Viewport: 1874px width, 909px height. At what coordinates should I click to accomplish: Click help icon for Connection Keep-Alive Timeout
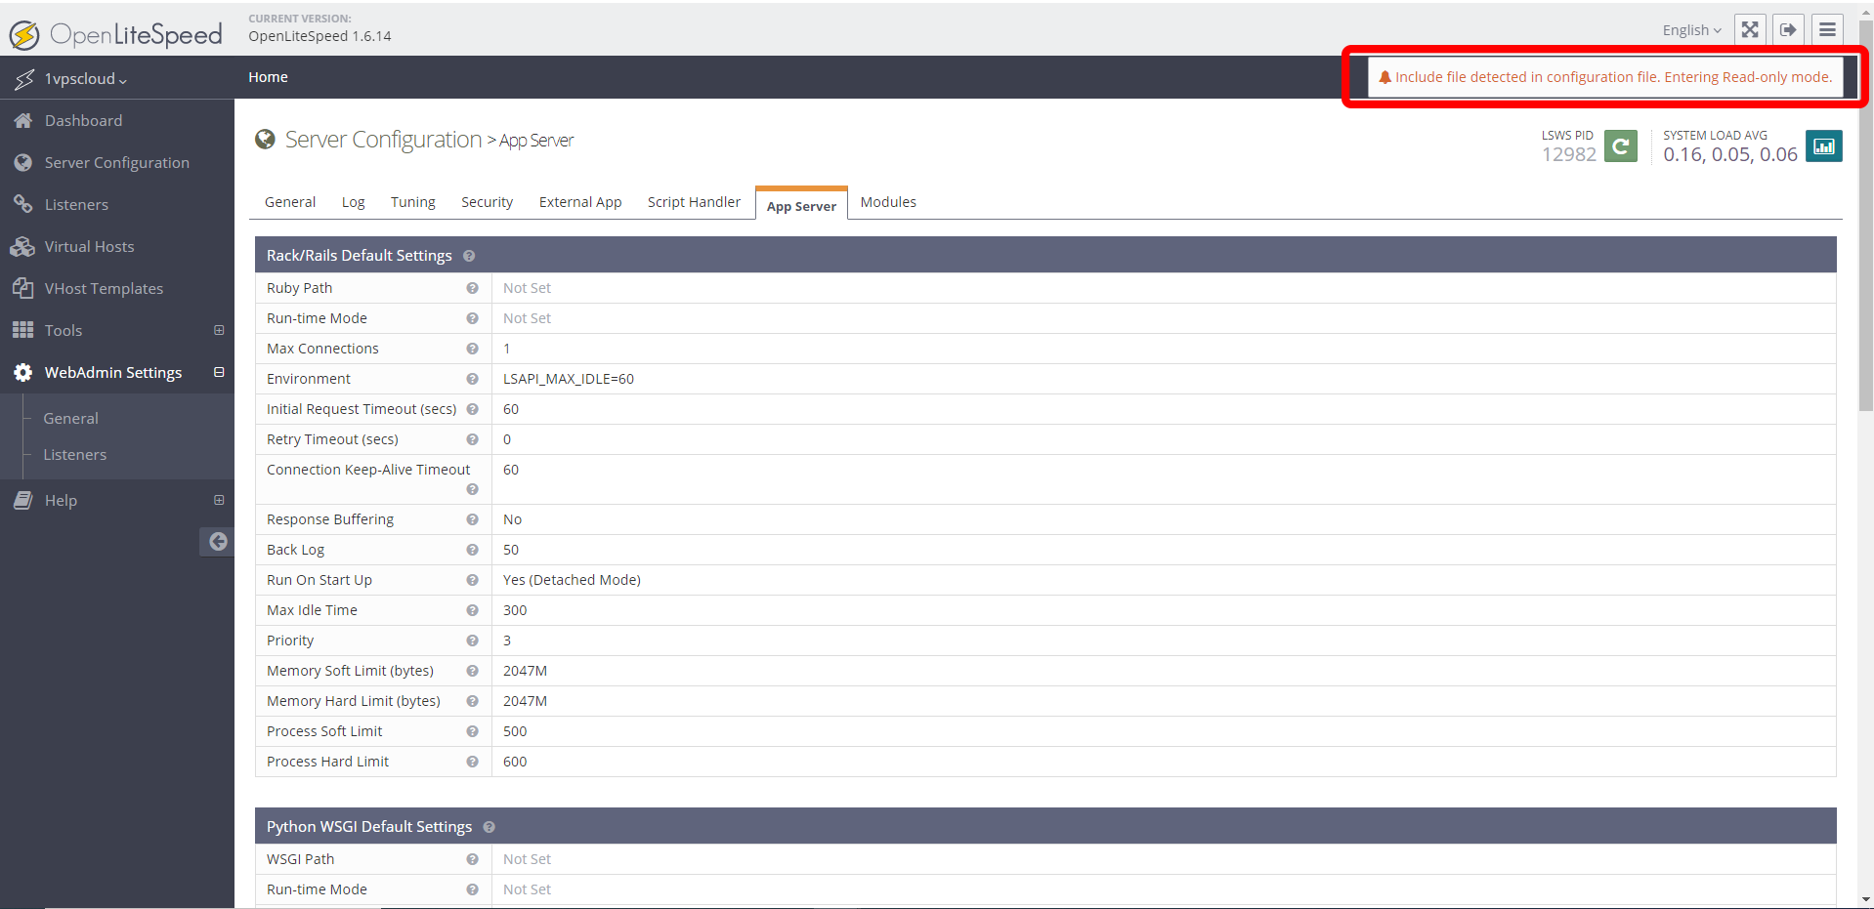pos(472,489)
